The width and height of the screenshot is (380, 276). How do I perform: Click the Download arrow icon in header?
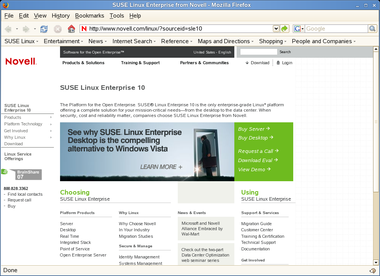247,63
